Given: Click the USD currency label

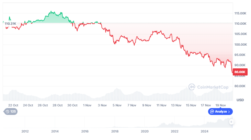Looking at the screenshot, I should (x=240, y=100).
